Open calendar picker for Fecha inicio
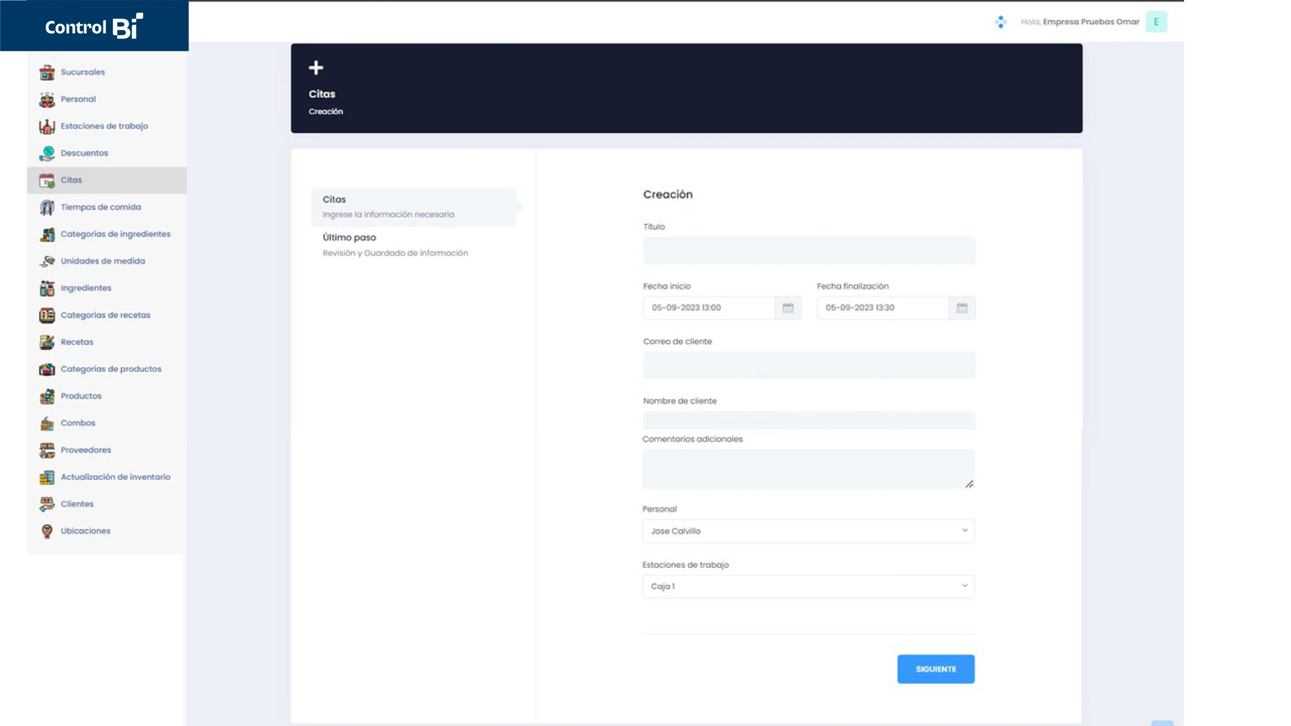Screen dimensions: 1291x726 pyautogui.click(x=788, y=308)
